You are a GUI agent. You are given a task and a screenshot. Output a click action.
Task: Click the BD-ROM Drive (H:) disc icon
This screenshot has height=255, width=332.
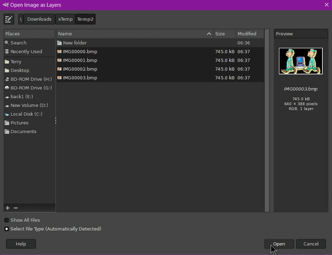coord(7,79)
